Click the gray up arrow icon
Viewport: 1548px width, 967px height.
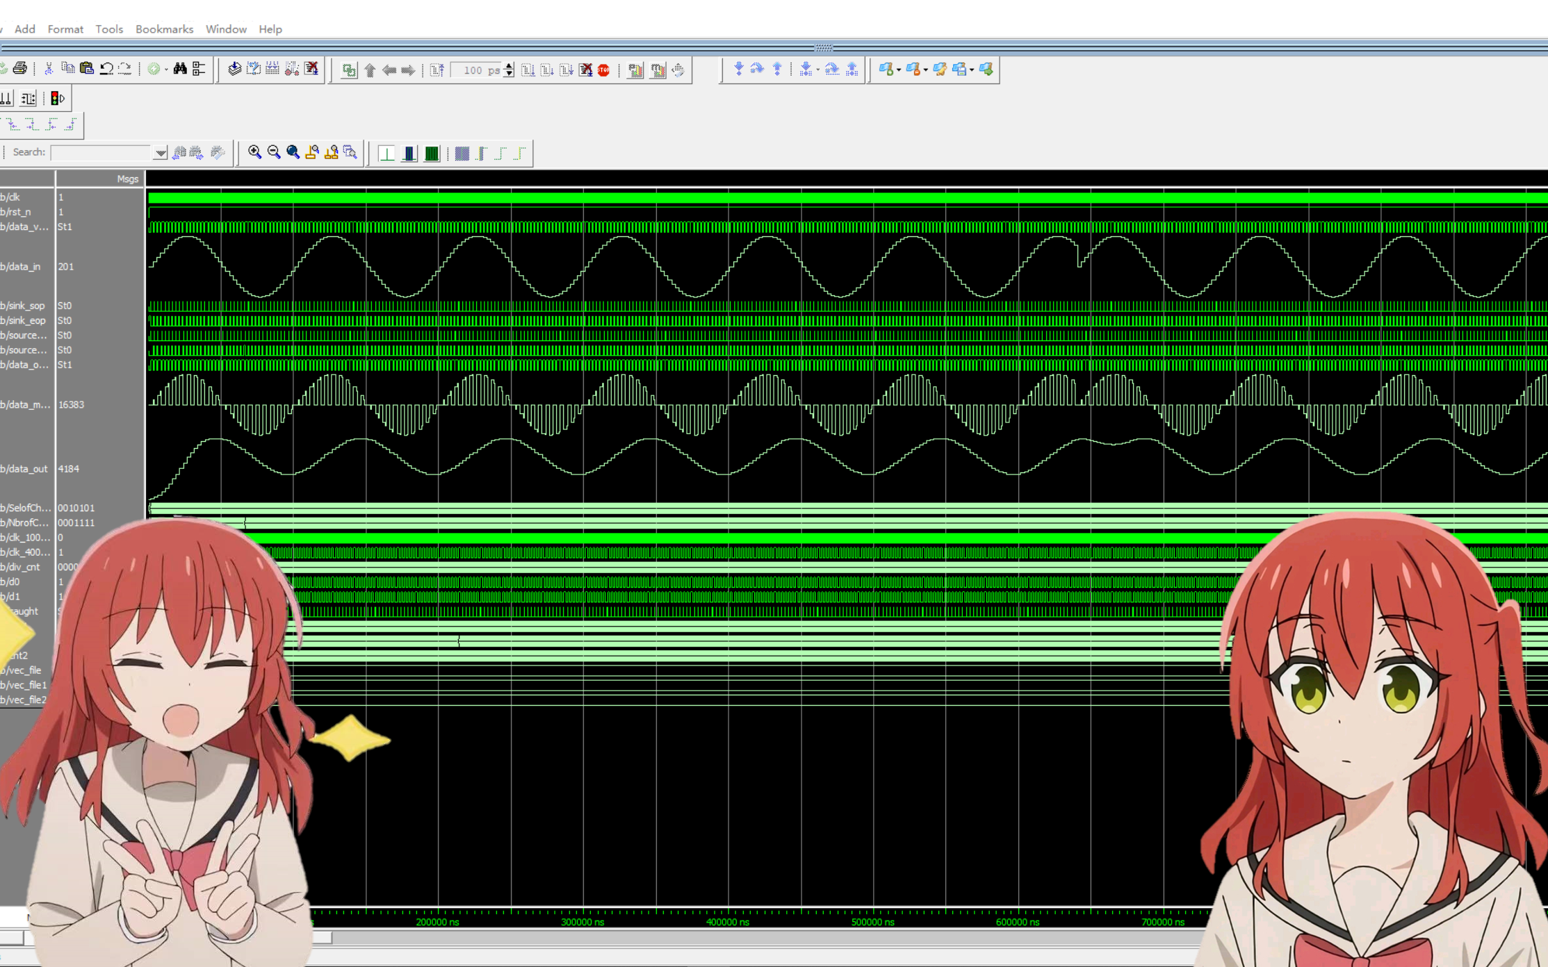[x=370, y=70]
